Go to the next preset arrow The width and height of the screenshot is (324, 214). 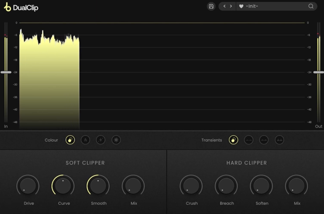(x=231, y=6)
